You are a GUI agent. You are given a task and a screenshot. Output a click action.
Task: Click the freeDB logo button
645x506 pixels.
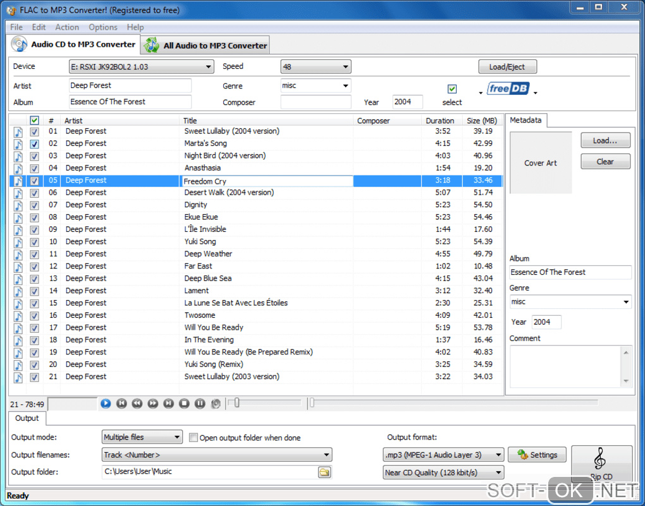(508, 88)
